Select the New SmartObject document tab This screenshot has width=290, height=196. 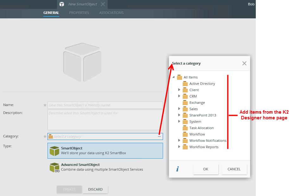pyautogui.click(x=83, y=4)
